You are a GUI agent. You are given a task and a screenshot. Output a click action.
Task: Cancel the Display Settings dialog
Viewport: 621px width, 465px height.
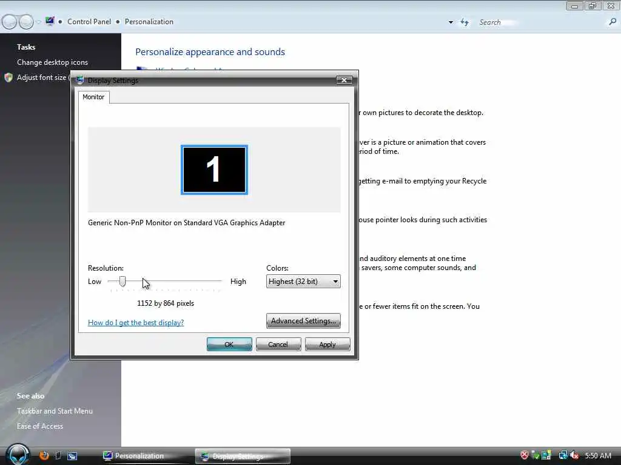pyautogui.click(x=278, y=345)
